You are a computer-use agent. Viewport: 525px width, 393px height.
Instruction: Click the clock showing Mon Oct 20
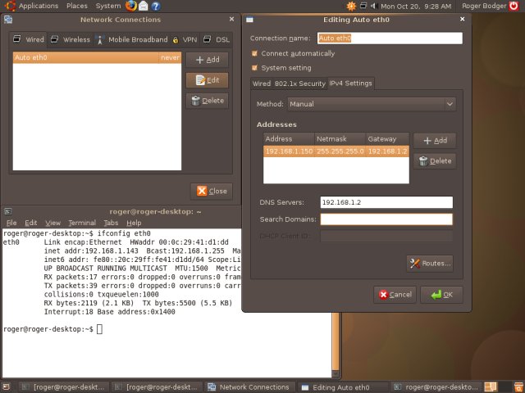click(x=416, y=6)
